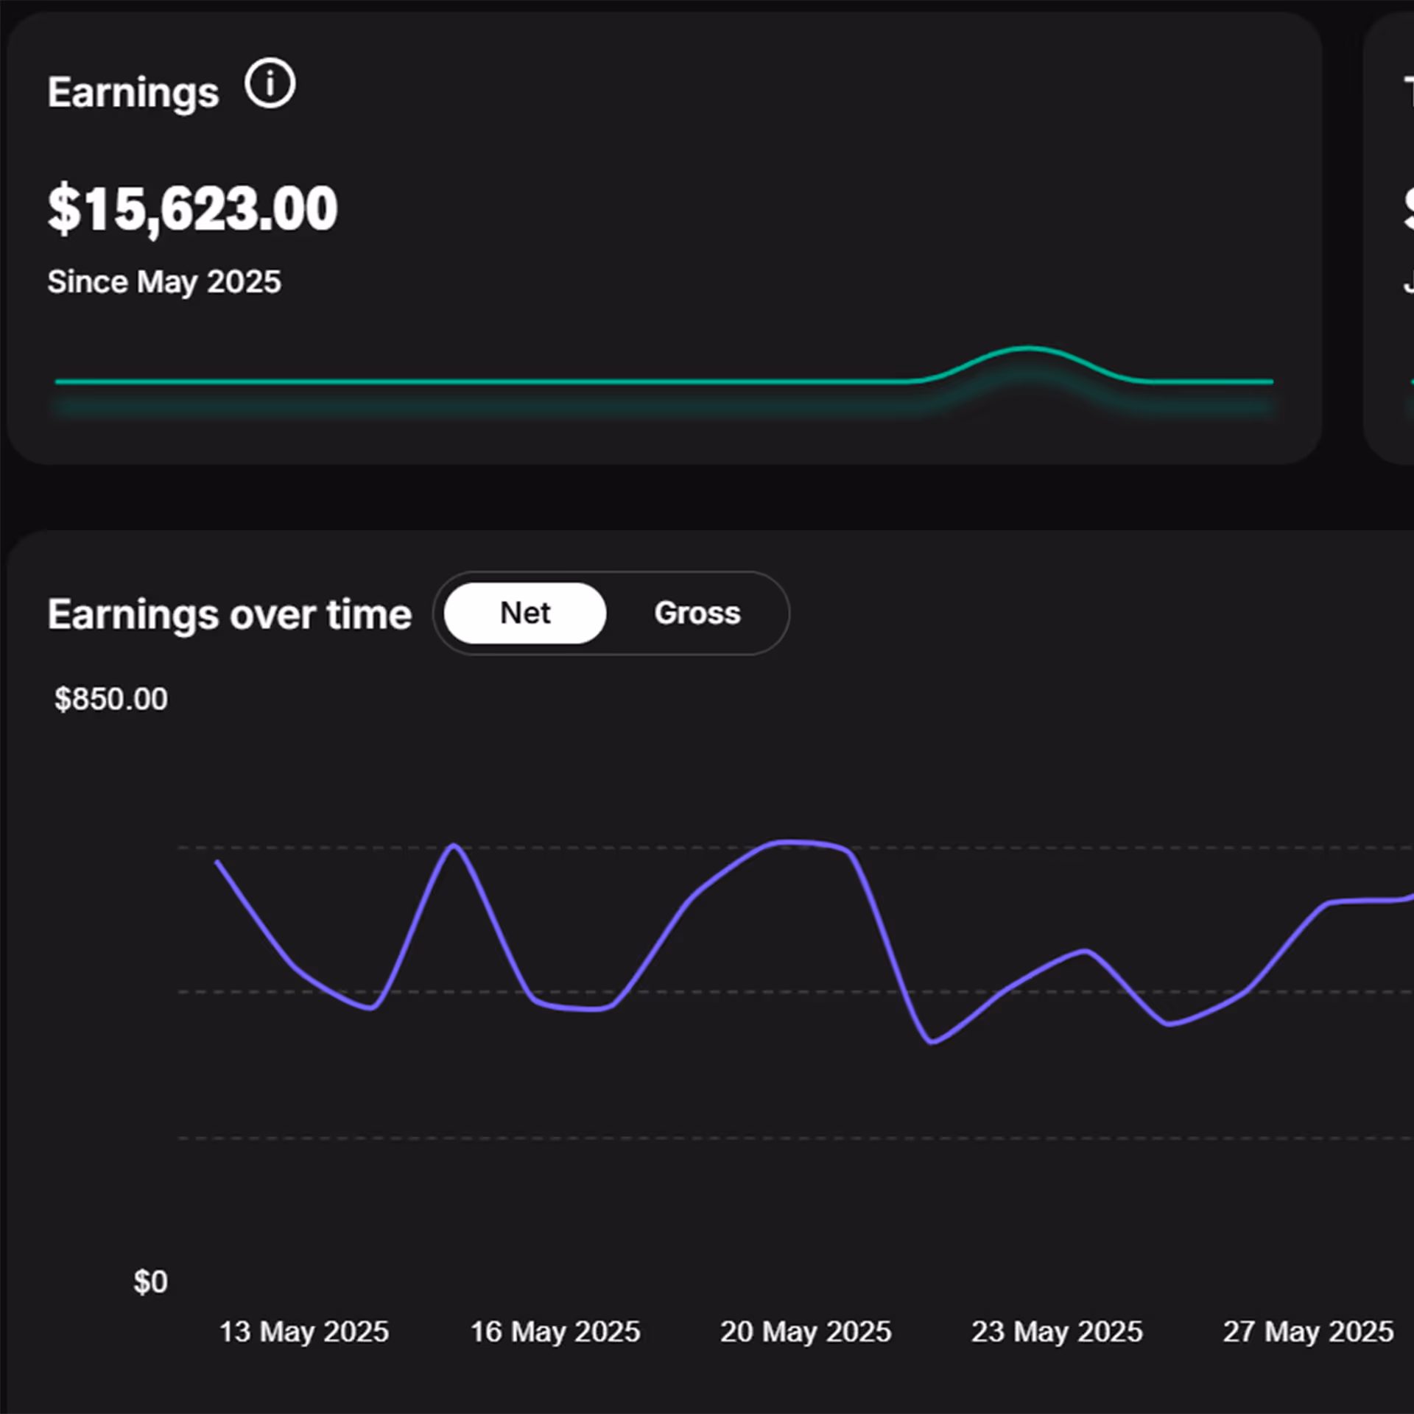Click the sharp peak of the purple line
Image resolution: width=1414 pixels, height=1414 pixels.
[454, 846]
